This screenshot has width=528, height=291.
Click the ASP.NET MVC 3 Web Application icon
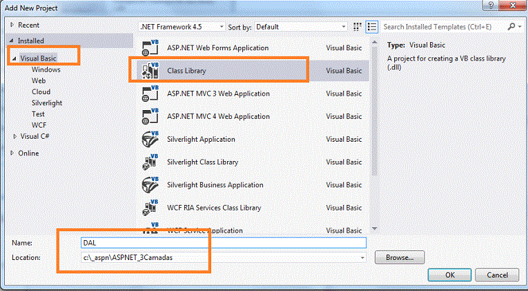150,94
